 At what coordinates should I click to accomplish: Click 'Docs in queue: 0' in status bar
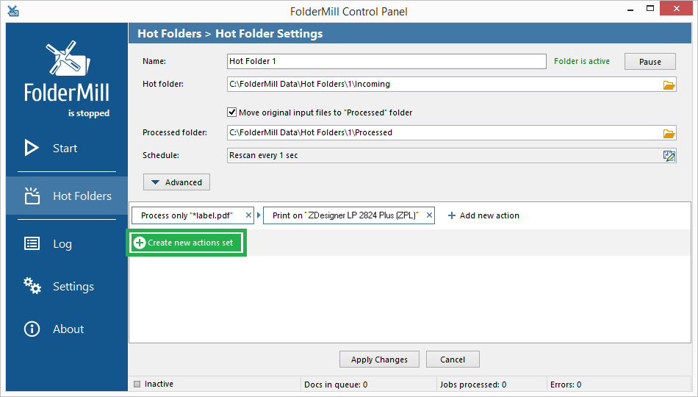(x=336, y=385)
